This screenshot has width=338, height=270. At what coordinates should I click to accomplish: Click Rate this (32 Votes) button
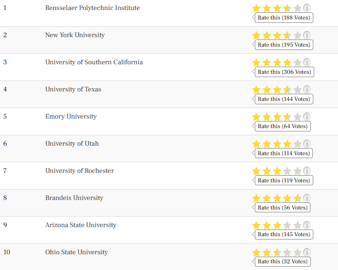tap(282, 261)
